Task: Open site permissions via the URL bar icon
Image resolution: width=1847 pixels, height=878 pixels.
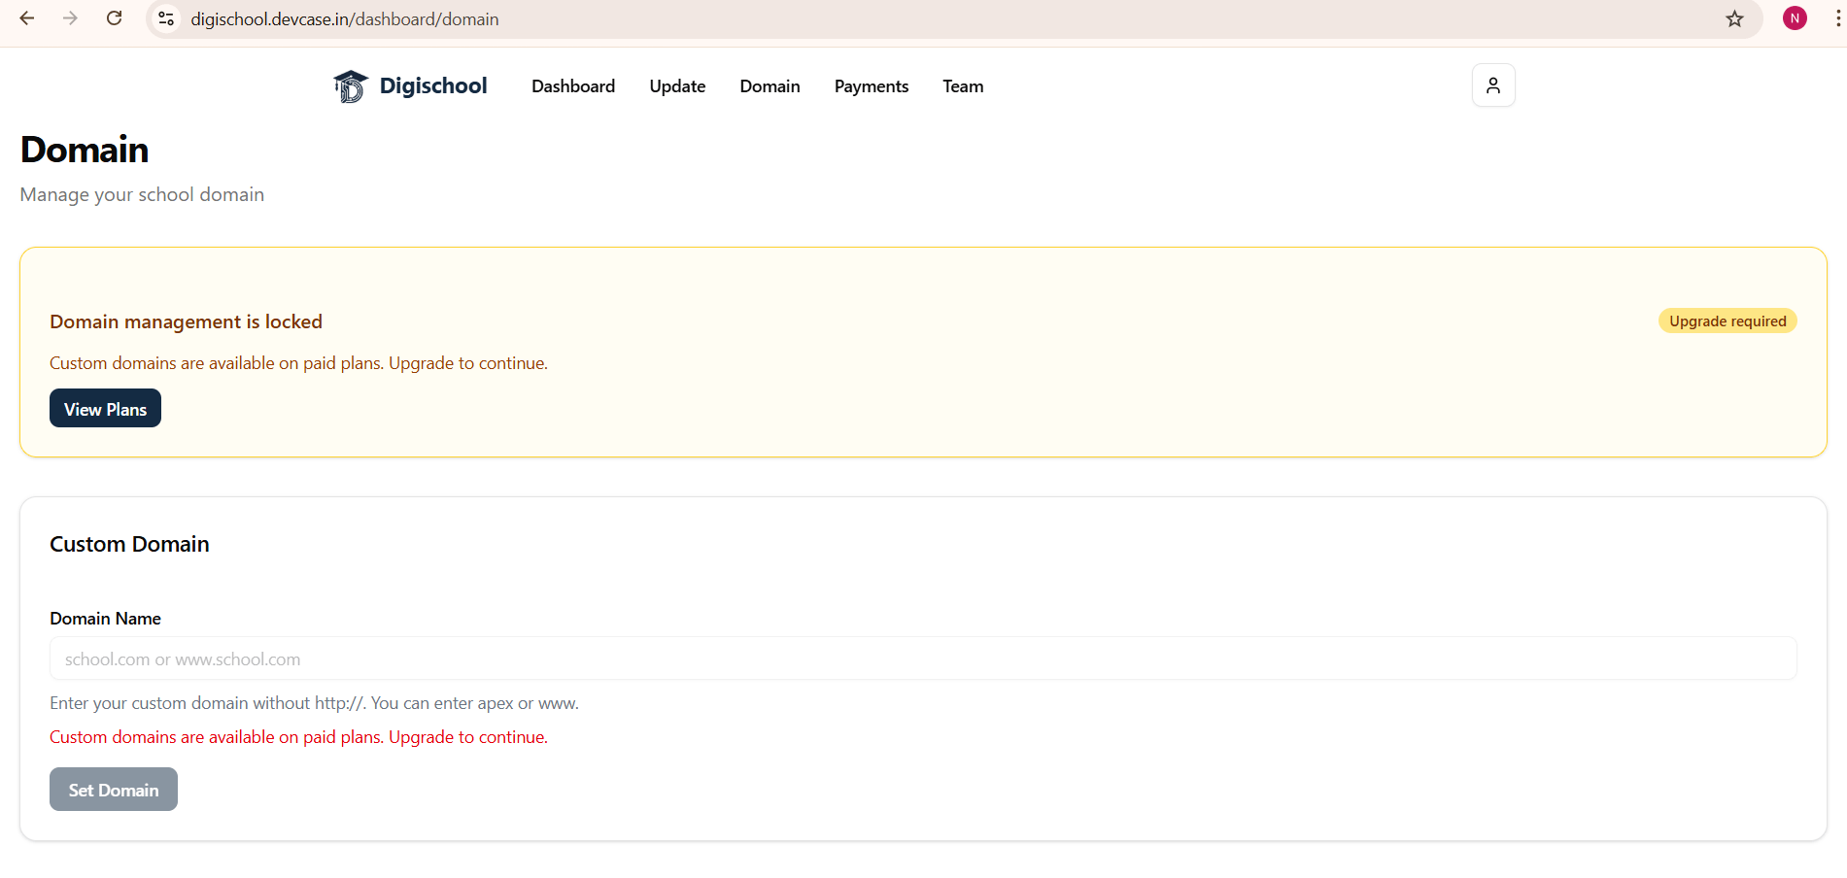Action: coord(165,18)
